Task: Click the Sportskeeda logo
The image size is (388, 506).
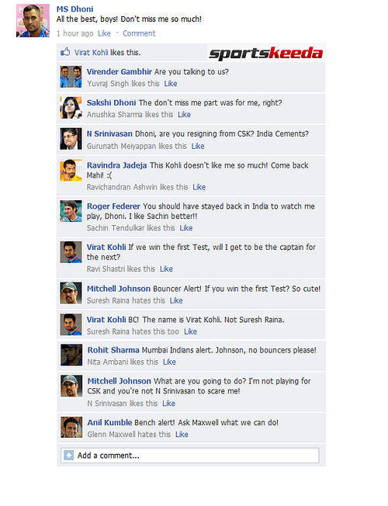Action: (266, 53)
